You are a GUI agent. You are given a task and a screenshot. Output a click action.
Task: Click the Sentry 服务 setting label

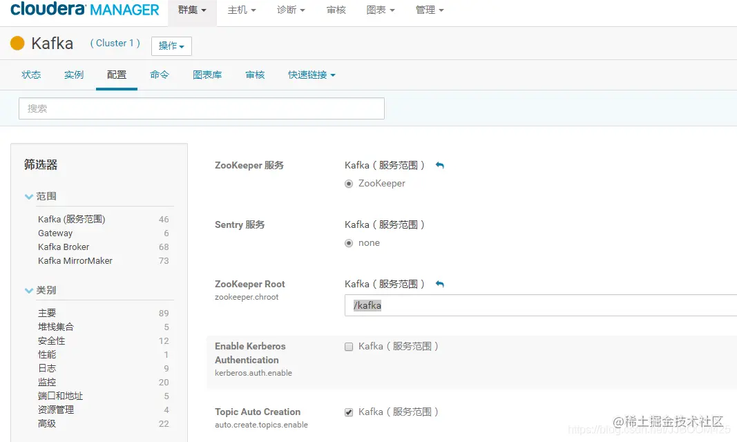pyautogui.click(x=240, y=224)
